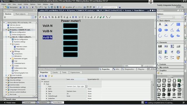Open Portal view

[10, 102]
